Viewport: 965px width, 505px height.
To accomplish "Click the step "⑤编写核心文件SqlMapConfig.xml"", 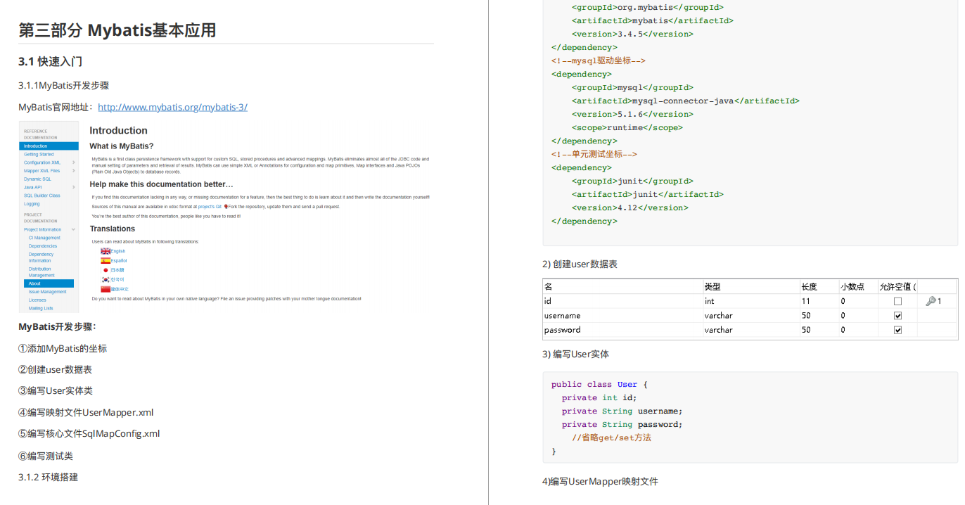I will tap(89, 434).
